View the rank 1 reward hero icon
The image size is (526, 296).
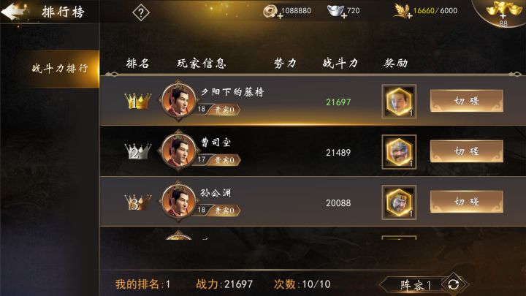coord(399,102)
